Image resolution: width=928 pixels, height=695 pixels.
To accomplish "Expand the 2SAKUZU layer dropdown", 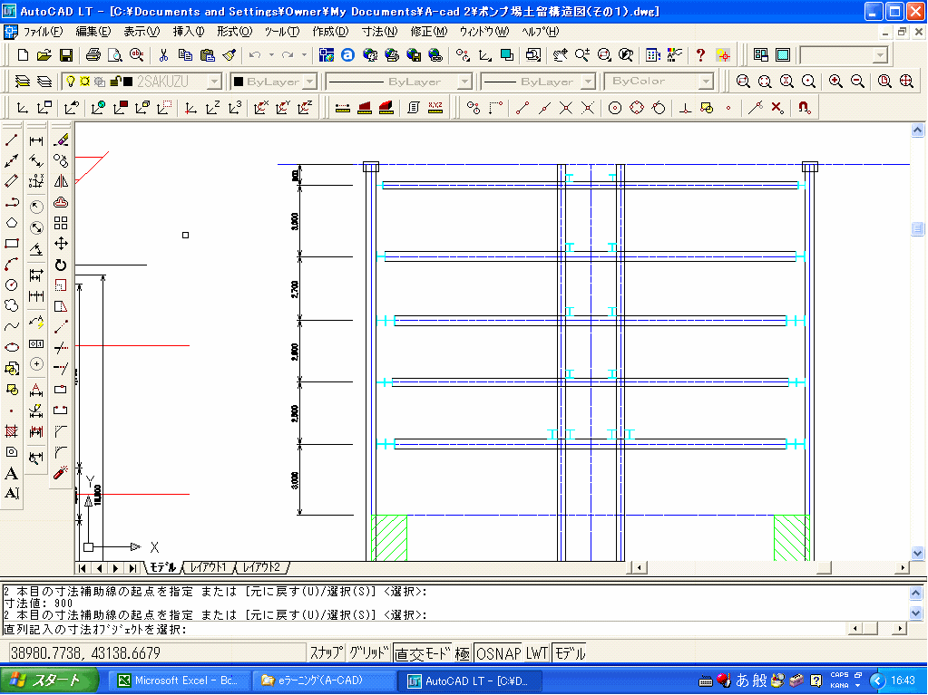I will (215, 81).
